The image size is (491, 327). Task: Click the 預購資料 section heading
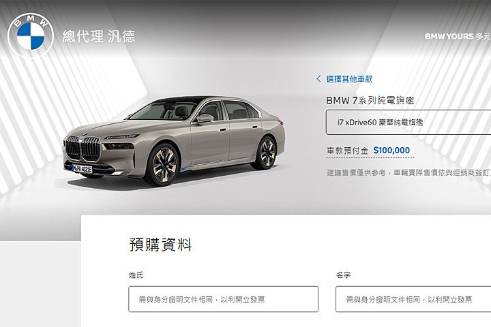coord(160,245)
